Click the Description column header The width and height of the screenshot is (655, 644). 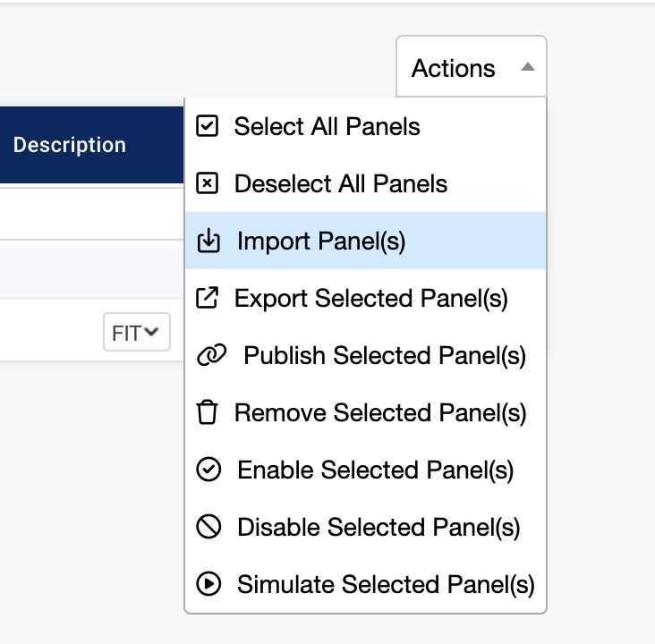70,145
